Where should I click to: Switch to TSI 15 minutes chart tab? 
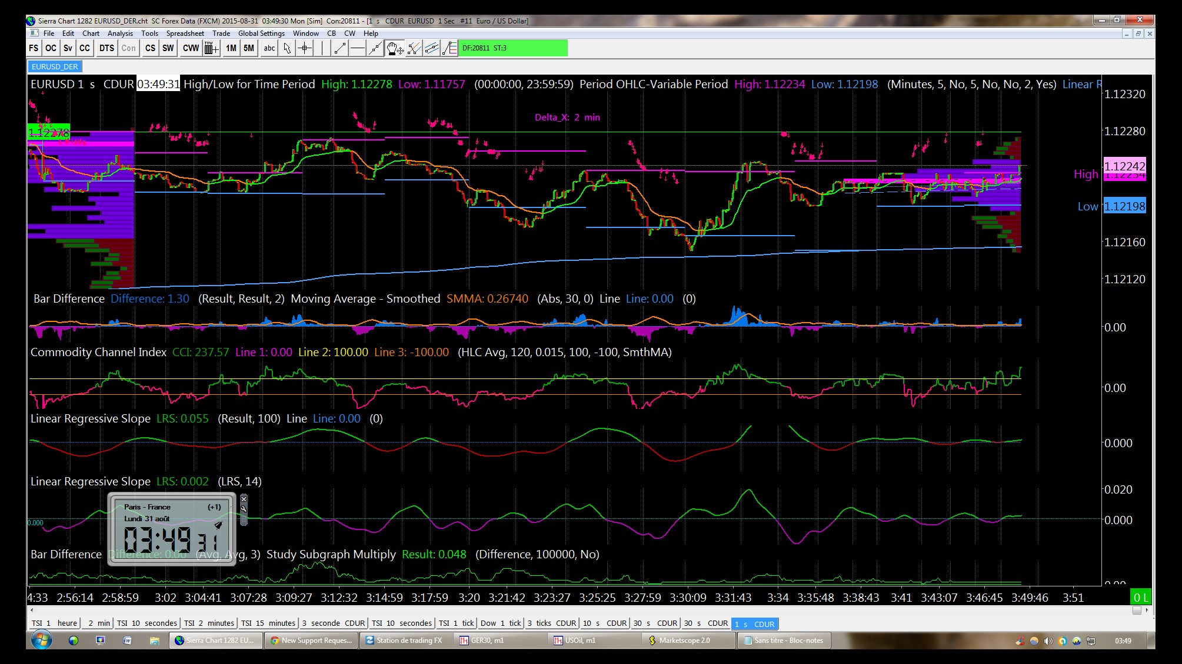[x=268, y=623]
